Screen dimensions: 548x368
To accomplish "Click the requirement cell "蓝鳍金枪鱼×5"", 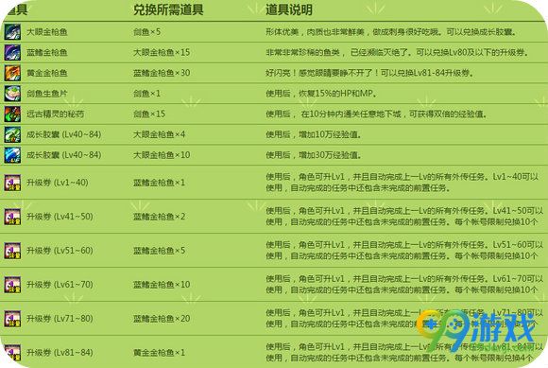I will 159,251.
